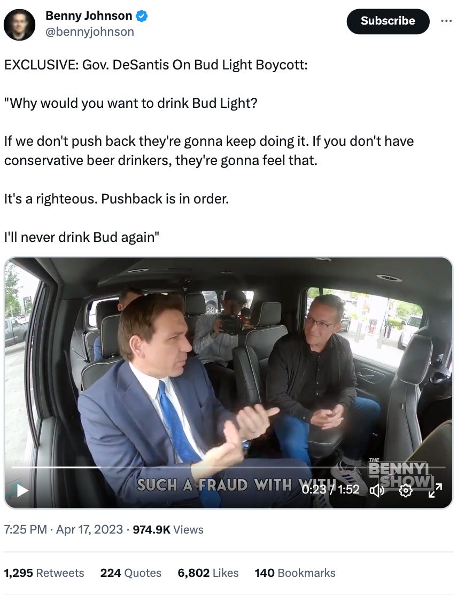Mute the video with the speaker icon
465x595 pixels.
[x=377, y=491]
